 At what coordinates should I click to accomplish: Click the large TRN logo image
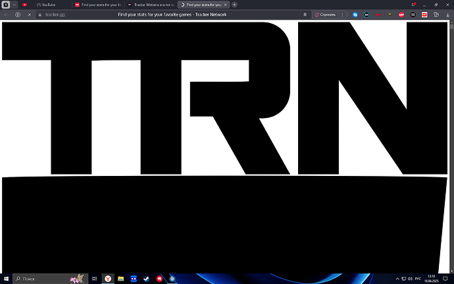(224, 98)
